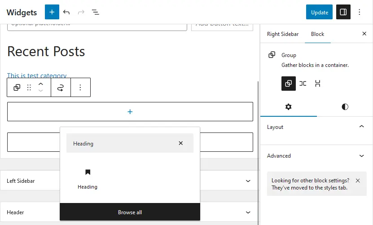Image resolution: width=373 pixels, height=225 pixels.
Task: Click the blue block inserter plus button
Action: [x=52, y=12]
